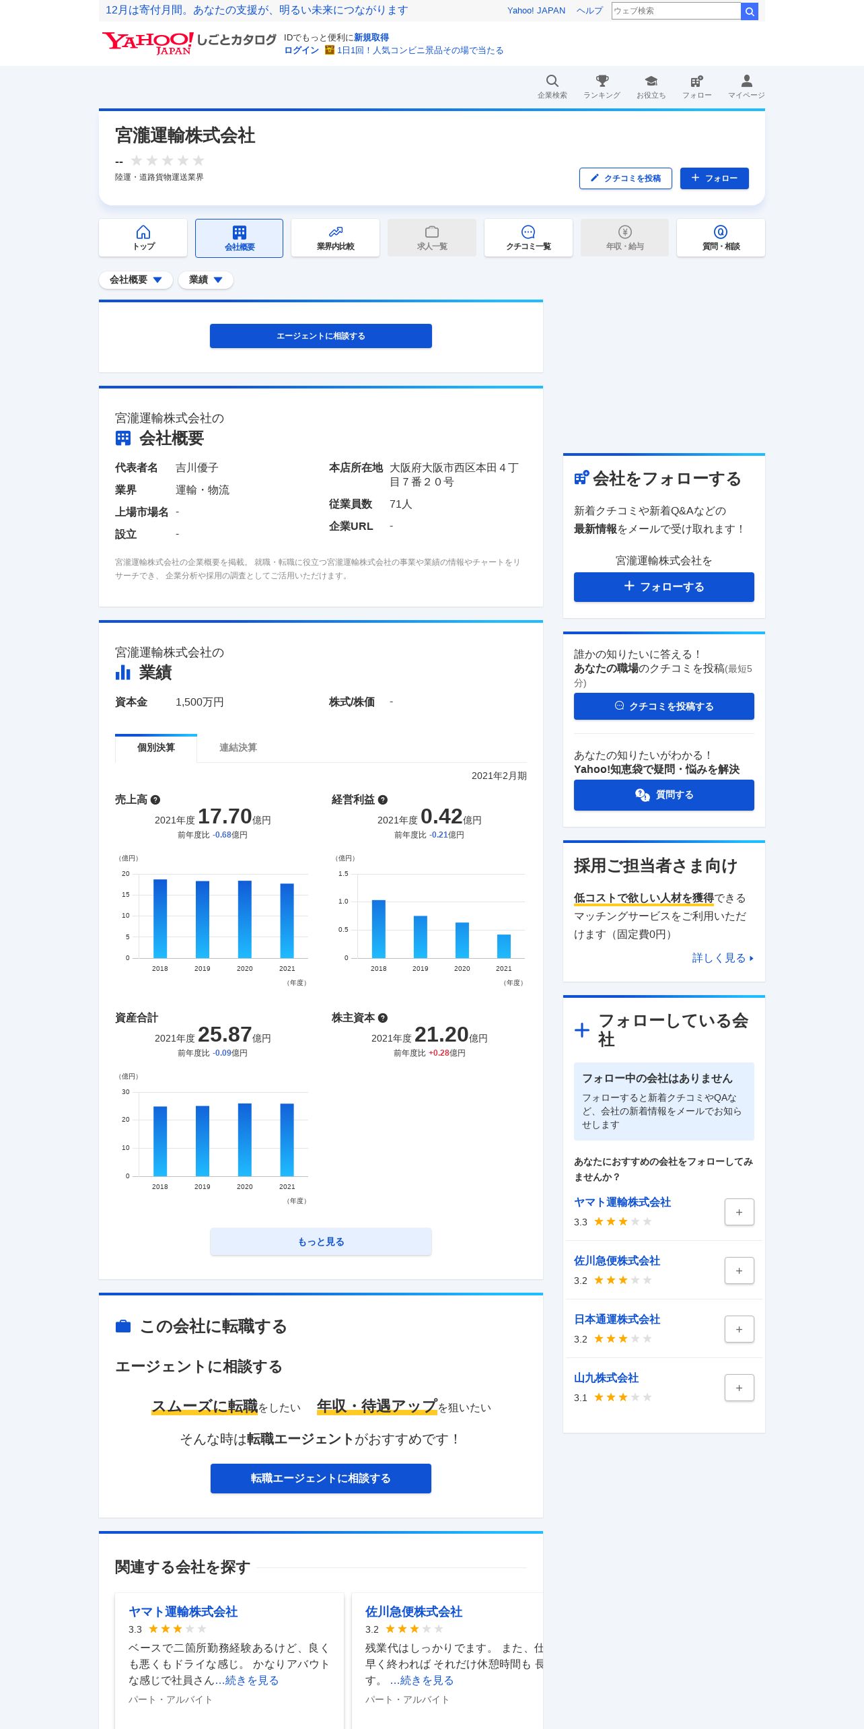The image size is (864, 1729).
Task: Click the 2021 bar in 売上高 chart
Action: [x=287, y=920]
